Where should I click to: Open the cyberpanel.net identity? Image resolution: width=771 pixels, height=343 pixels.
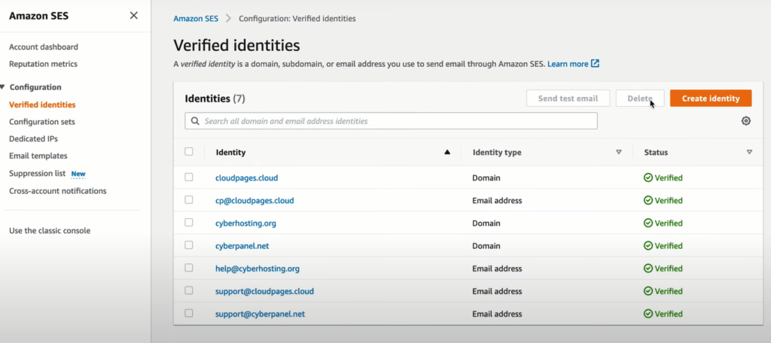(242, 246)
